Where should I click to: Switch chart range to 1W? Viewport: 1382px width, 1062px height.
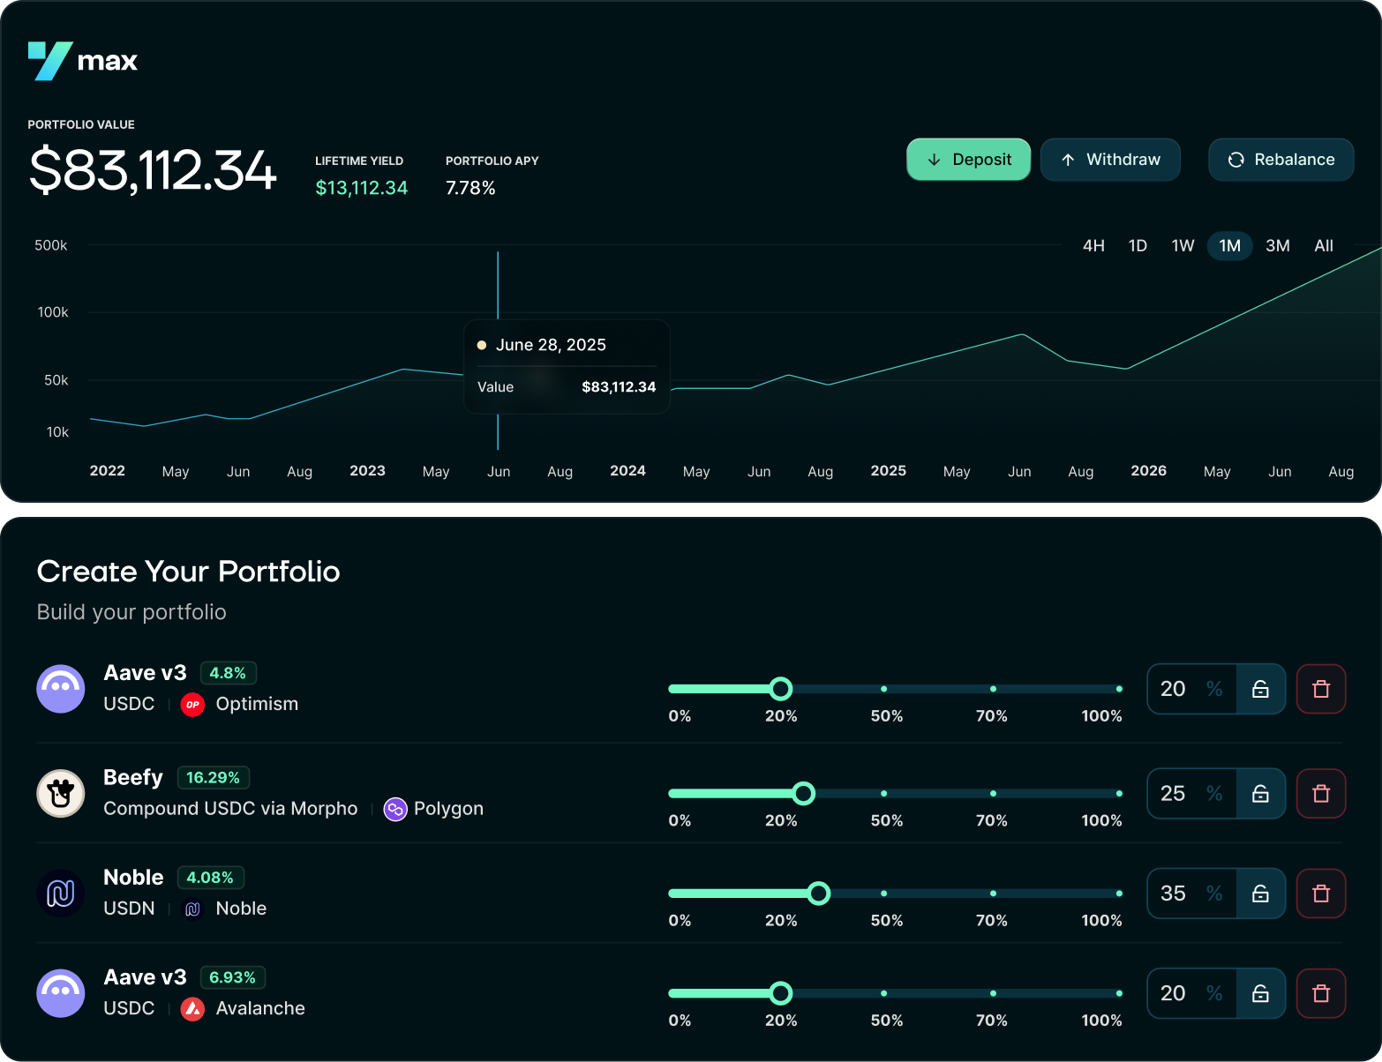pos(1183,246)
